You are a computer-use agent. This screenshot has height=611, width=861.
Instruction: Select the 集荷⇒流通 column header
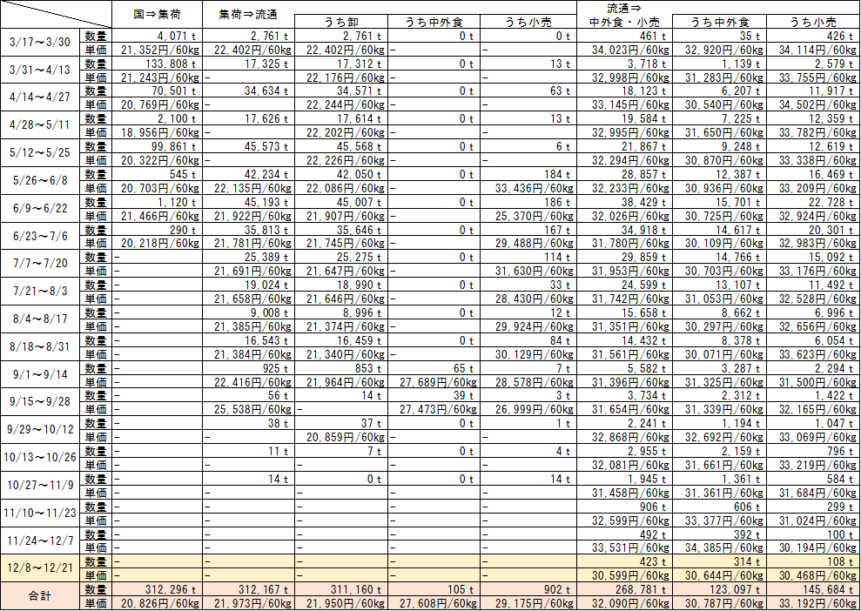pos(246,14)
